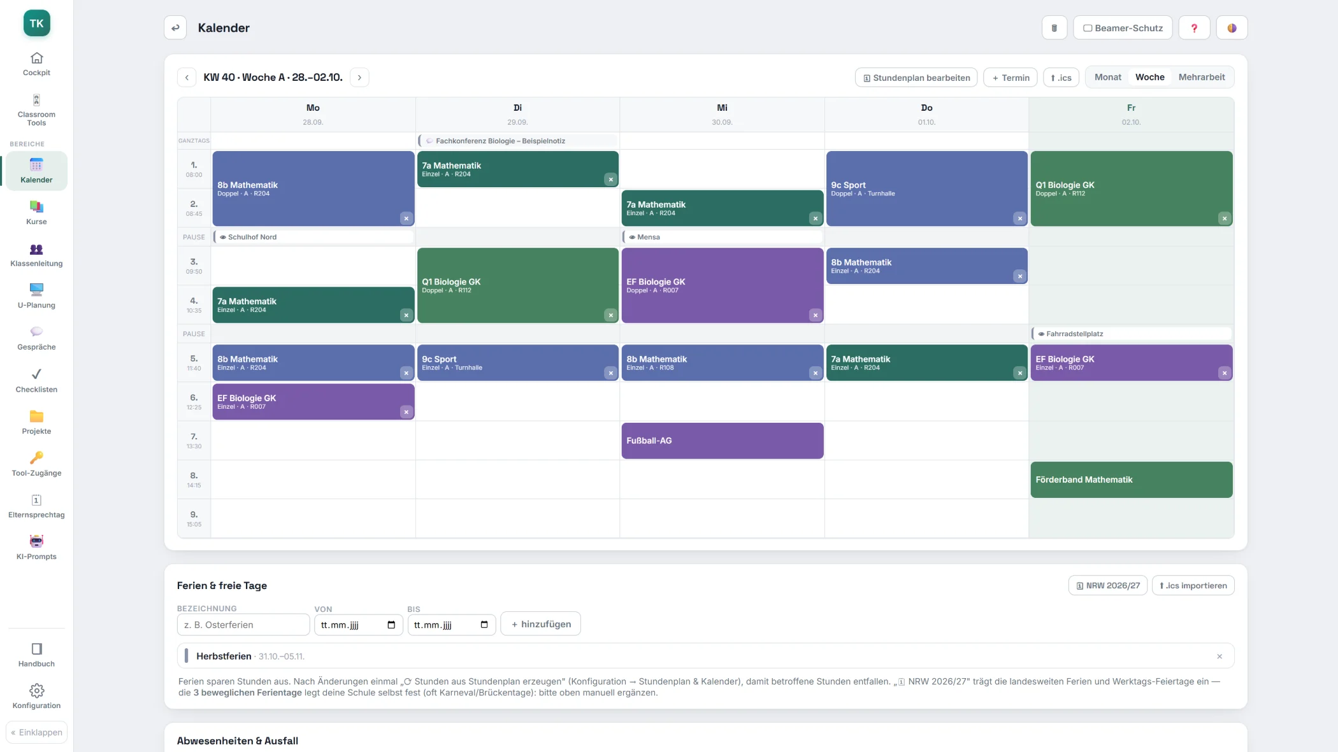The width and height of the screenshot is (1338, 752).
Task: Click the trash icon in header
Action: pos(1054,28)
